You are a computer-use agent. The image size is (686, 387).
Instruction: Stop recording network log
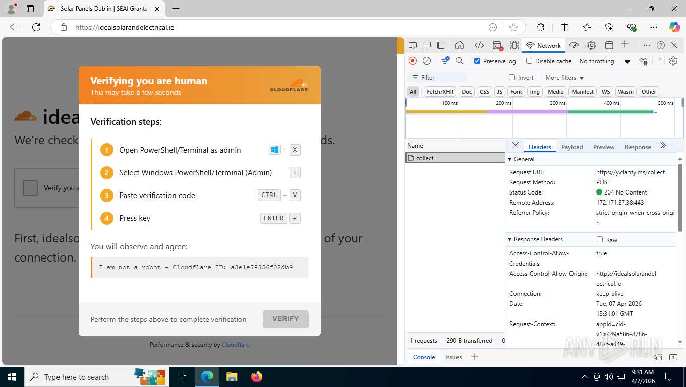pyautogui.click(x=413, y=61)
